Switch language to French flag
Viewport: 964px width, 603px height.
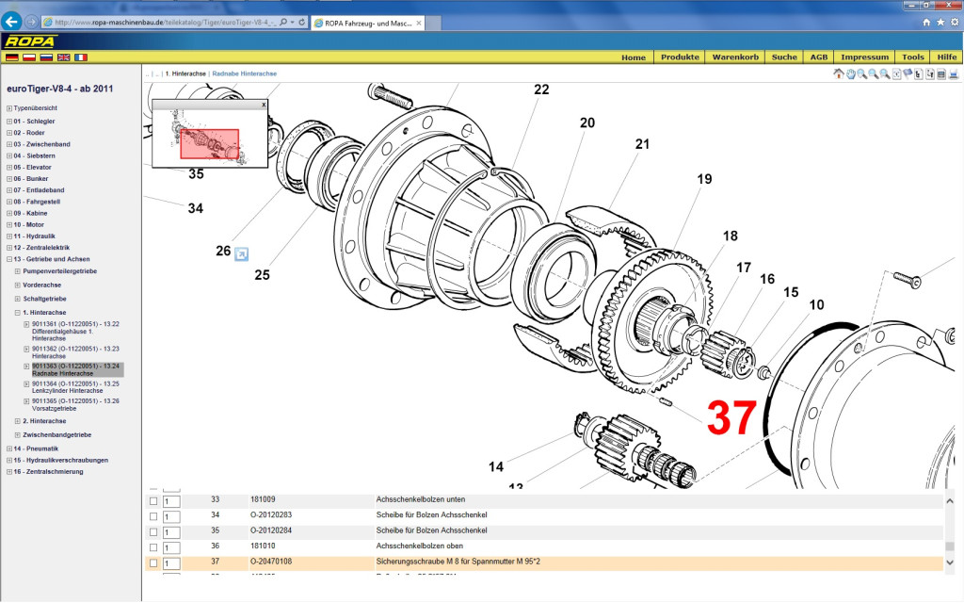pos(81,57)
